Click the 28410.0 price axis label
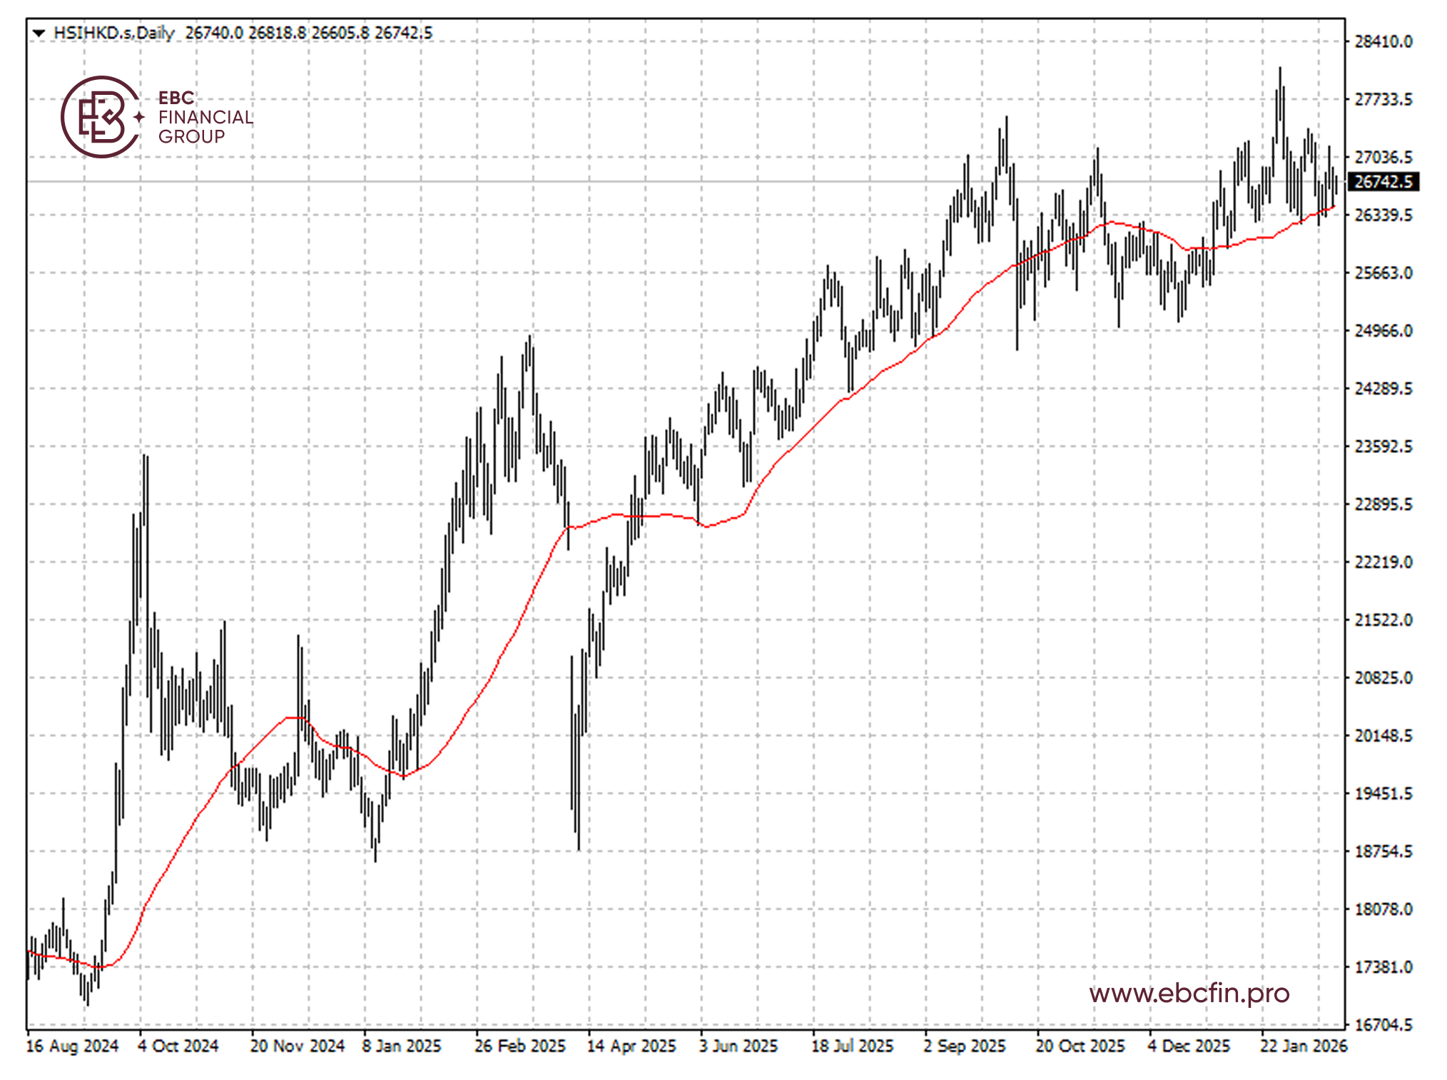The image size is (1447, 1080). pyautogui.click(x=1383, y=42)
